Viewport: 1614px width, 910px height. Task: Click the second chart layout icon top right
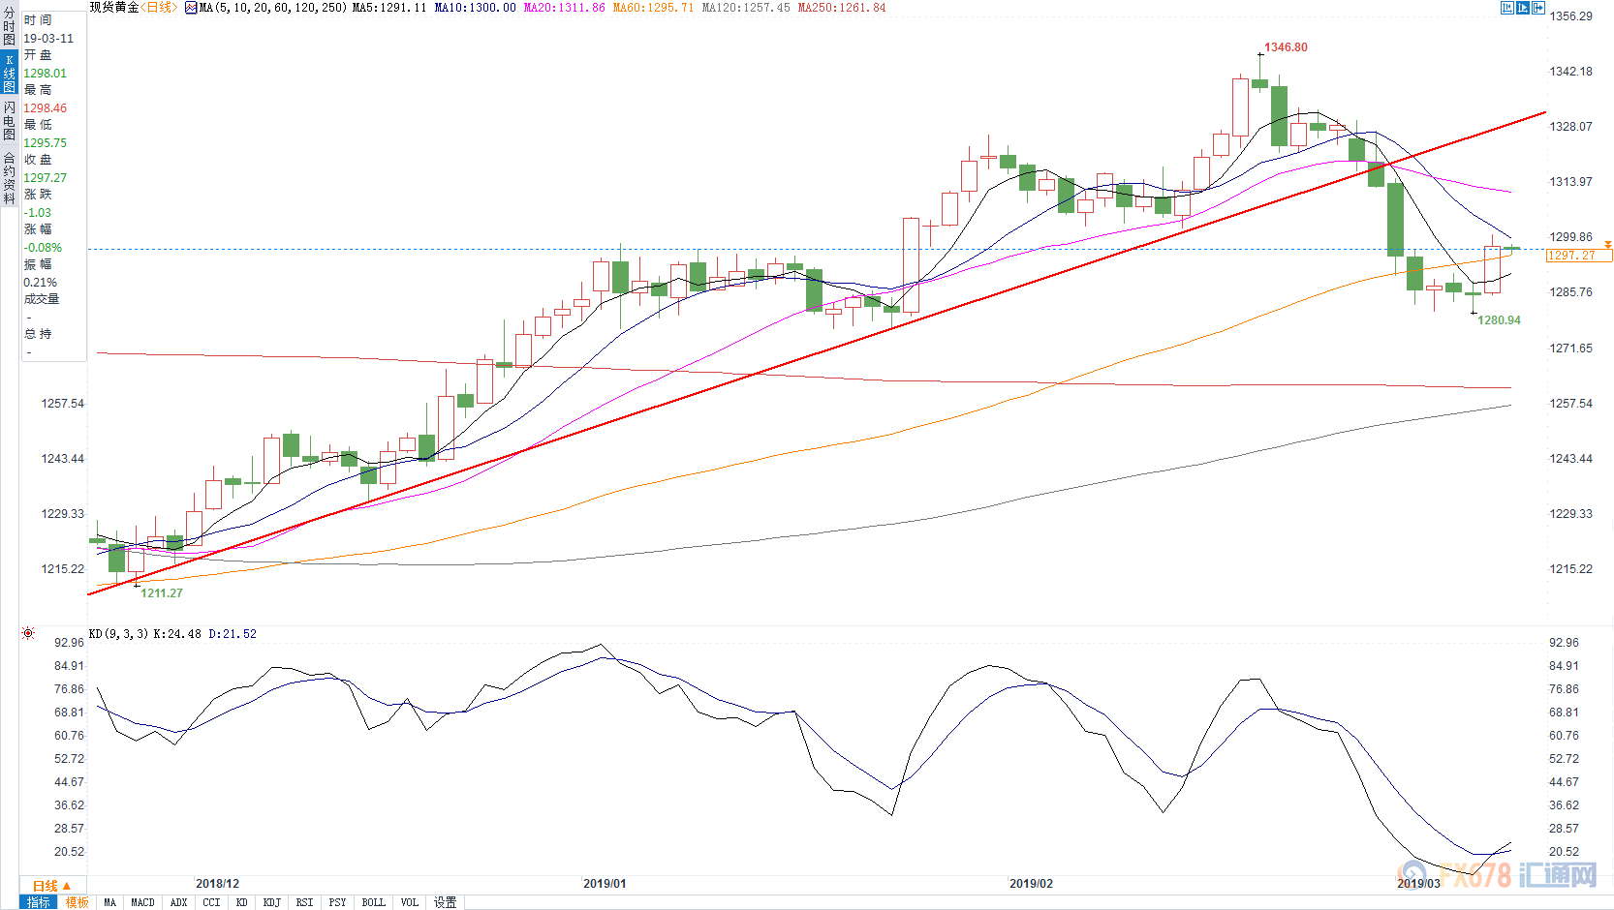(x=1523, y=8)
